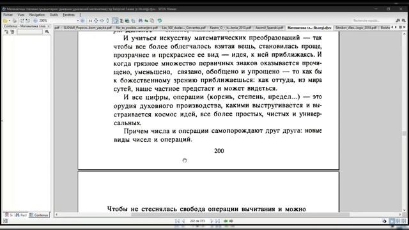Click the zoom in icon after the zoom box
The height and width of the screenshot is (230, 409).
coord(82,20)
